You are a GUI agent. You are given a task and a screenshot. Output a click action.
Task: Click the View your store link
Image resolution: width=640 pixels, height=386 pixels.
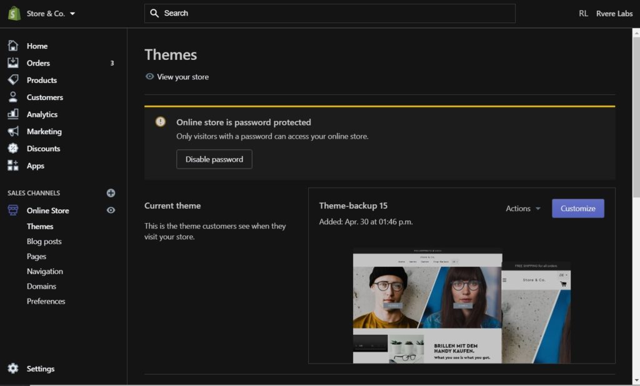click(x=182, y=77)
